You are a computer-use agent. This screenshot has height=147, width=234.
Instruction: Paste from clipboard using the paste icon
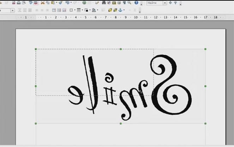[53, 2]
